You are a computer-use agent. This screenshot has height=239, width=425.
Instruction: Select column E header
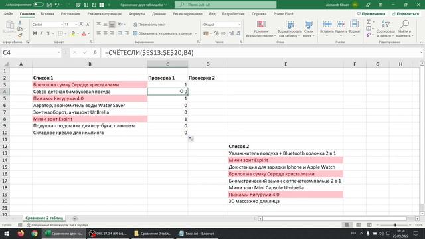click(x=286, y=64)
